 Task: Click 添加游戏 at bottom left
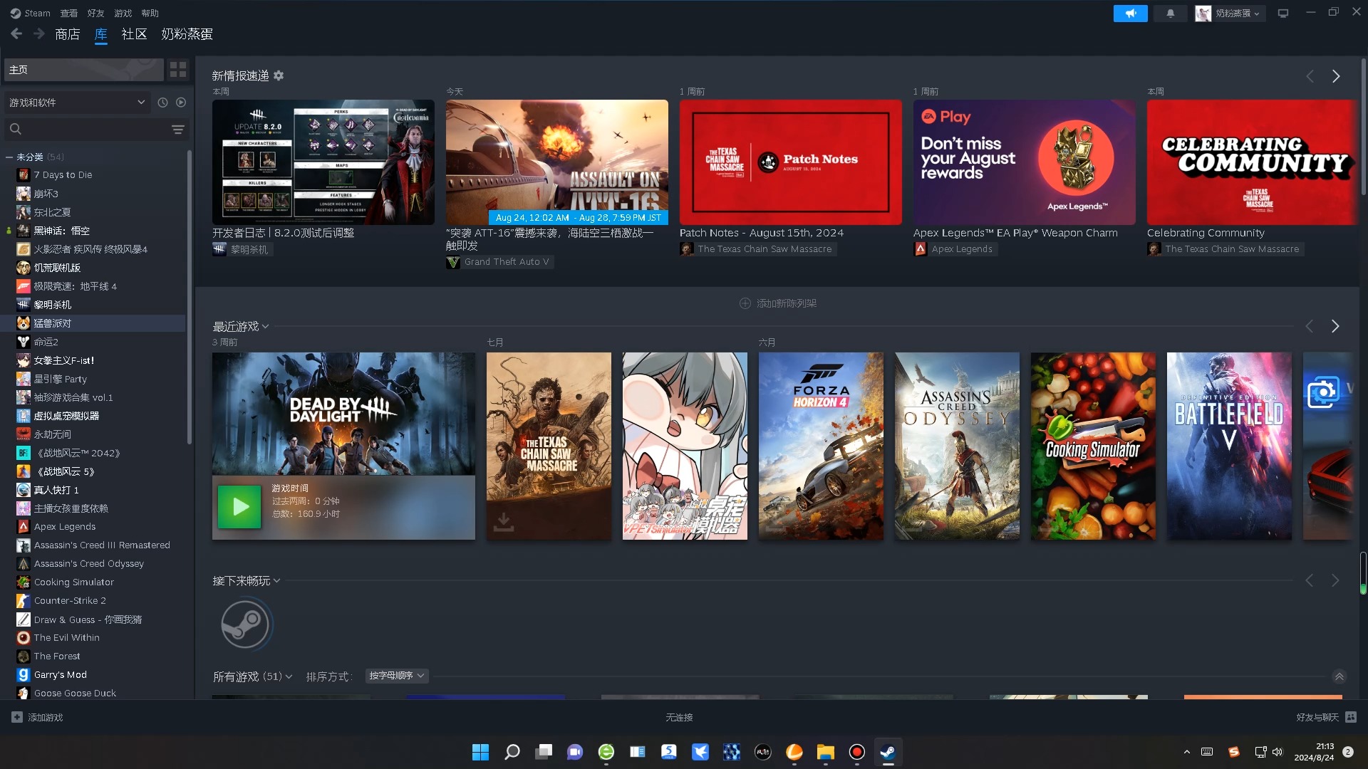(x=38, y=717)
